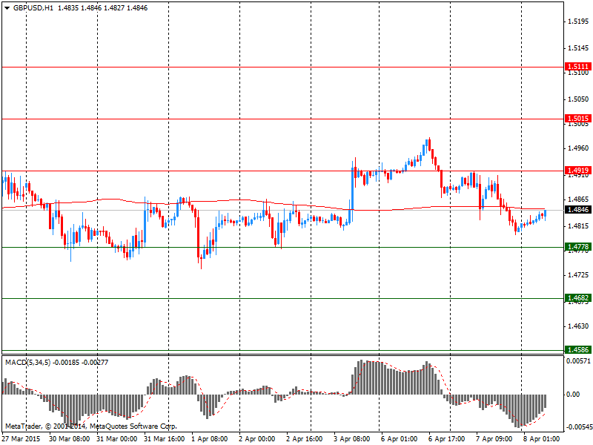Select the 1.5111 red resistance price label

click(577, 67)
